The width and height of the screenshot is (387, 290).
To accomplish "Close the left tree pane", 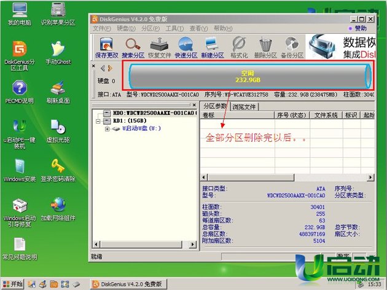I will point(194,105).
